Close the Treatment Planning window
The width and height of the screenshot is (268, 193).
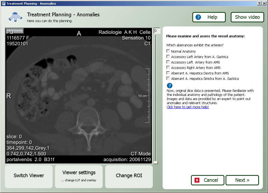click(x=264, y=3)
